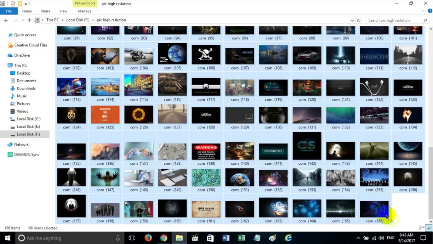Expand the address bar history dropdown
Screen dimensions: 433x244
(x=352, y=20)
